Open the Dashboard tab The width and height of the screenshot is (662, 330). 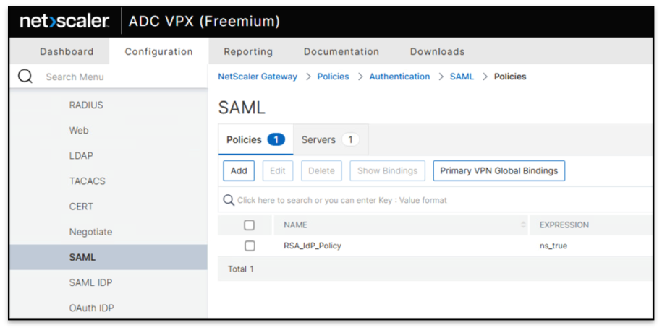[67, 52]
